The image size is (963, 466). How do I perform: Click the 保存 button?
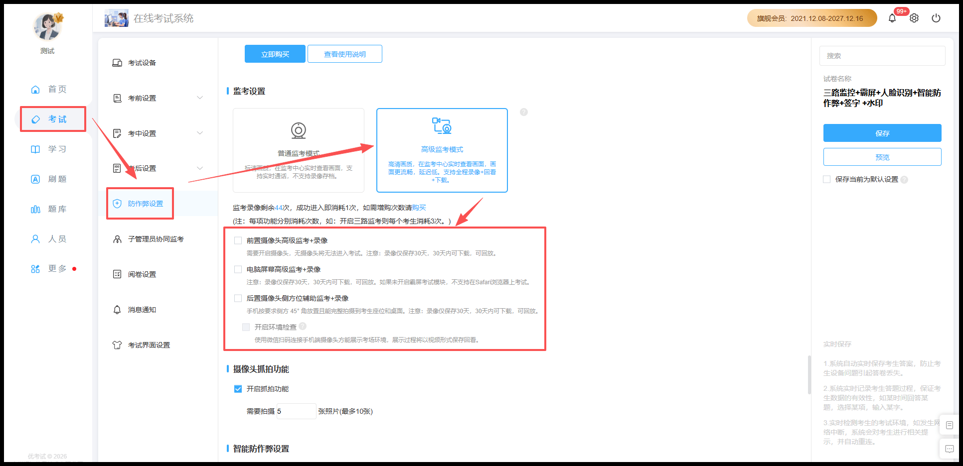(x=882, y=133)
